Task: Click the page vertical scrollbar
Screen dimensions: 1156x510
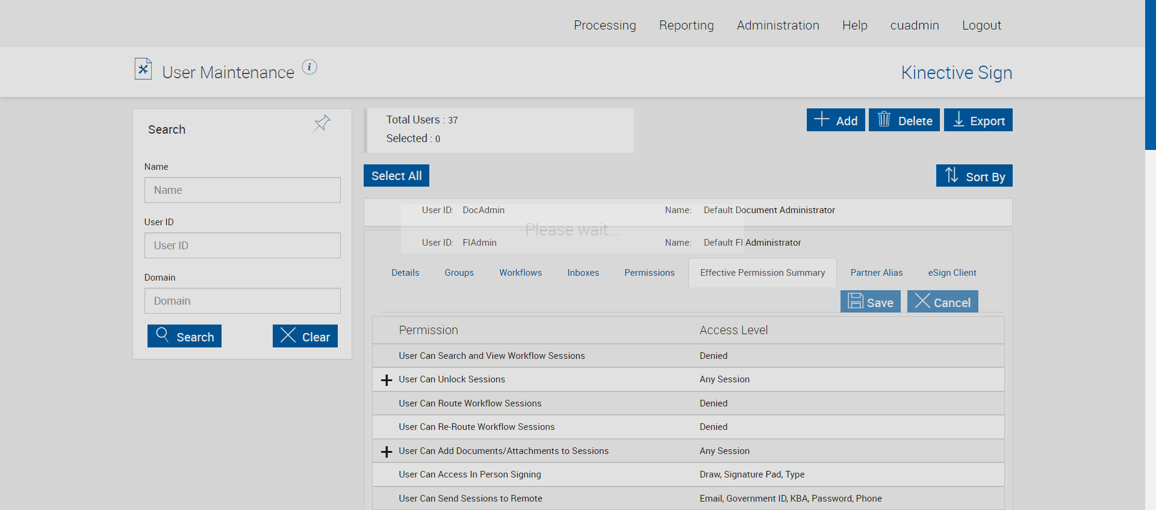Action: (x=1150, y=75)
